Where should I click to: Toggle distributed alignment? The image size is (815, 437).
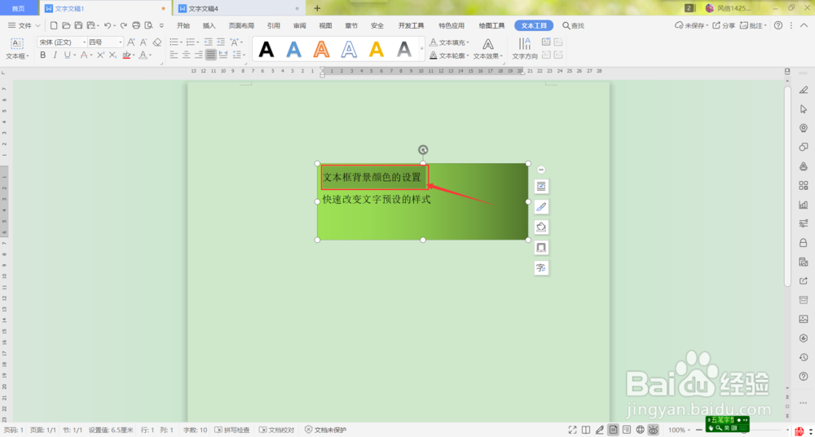pyautogui.click(x=223, y=55)
